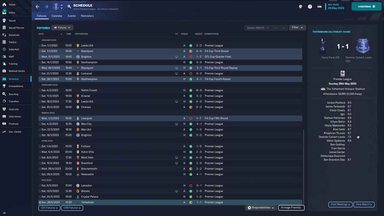Open the world globe icon in top bar

coord(300,7)
